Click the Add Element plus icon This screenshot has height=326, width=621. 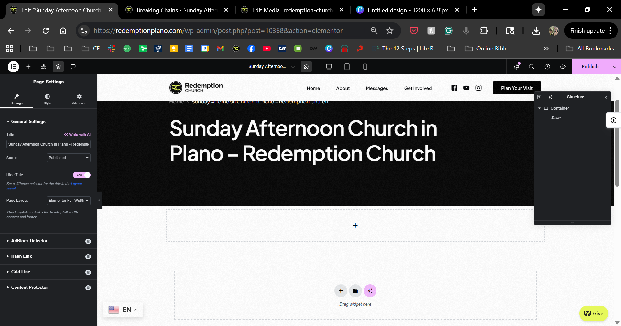tap(28, 67)
